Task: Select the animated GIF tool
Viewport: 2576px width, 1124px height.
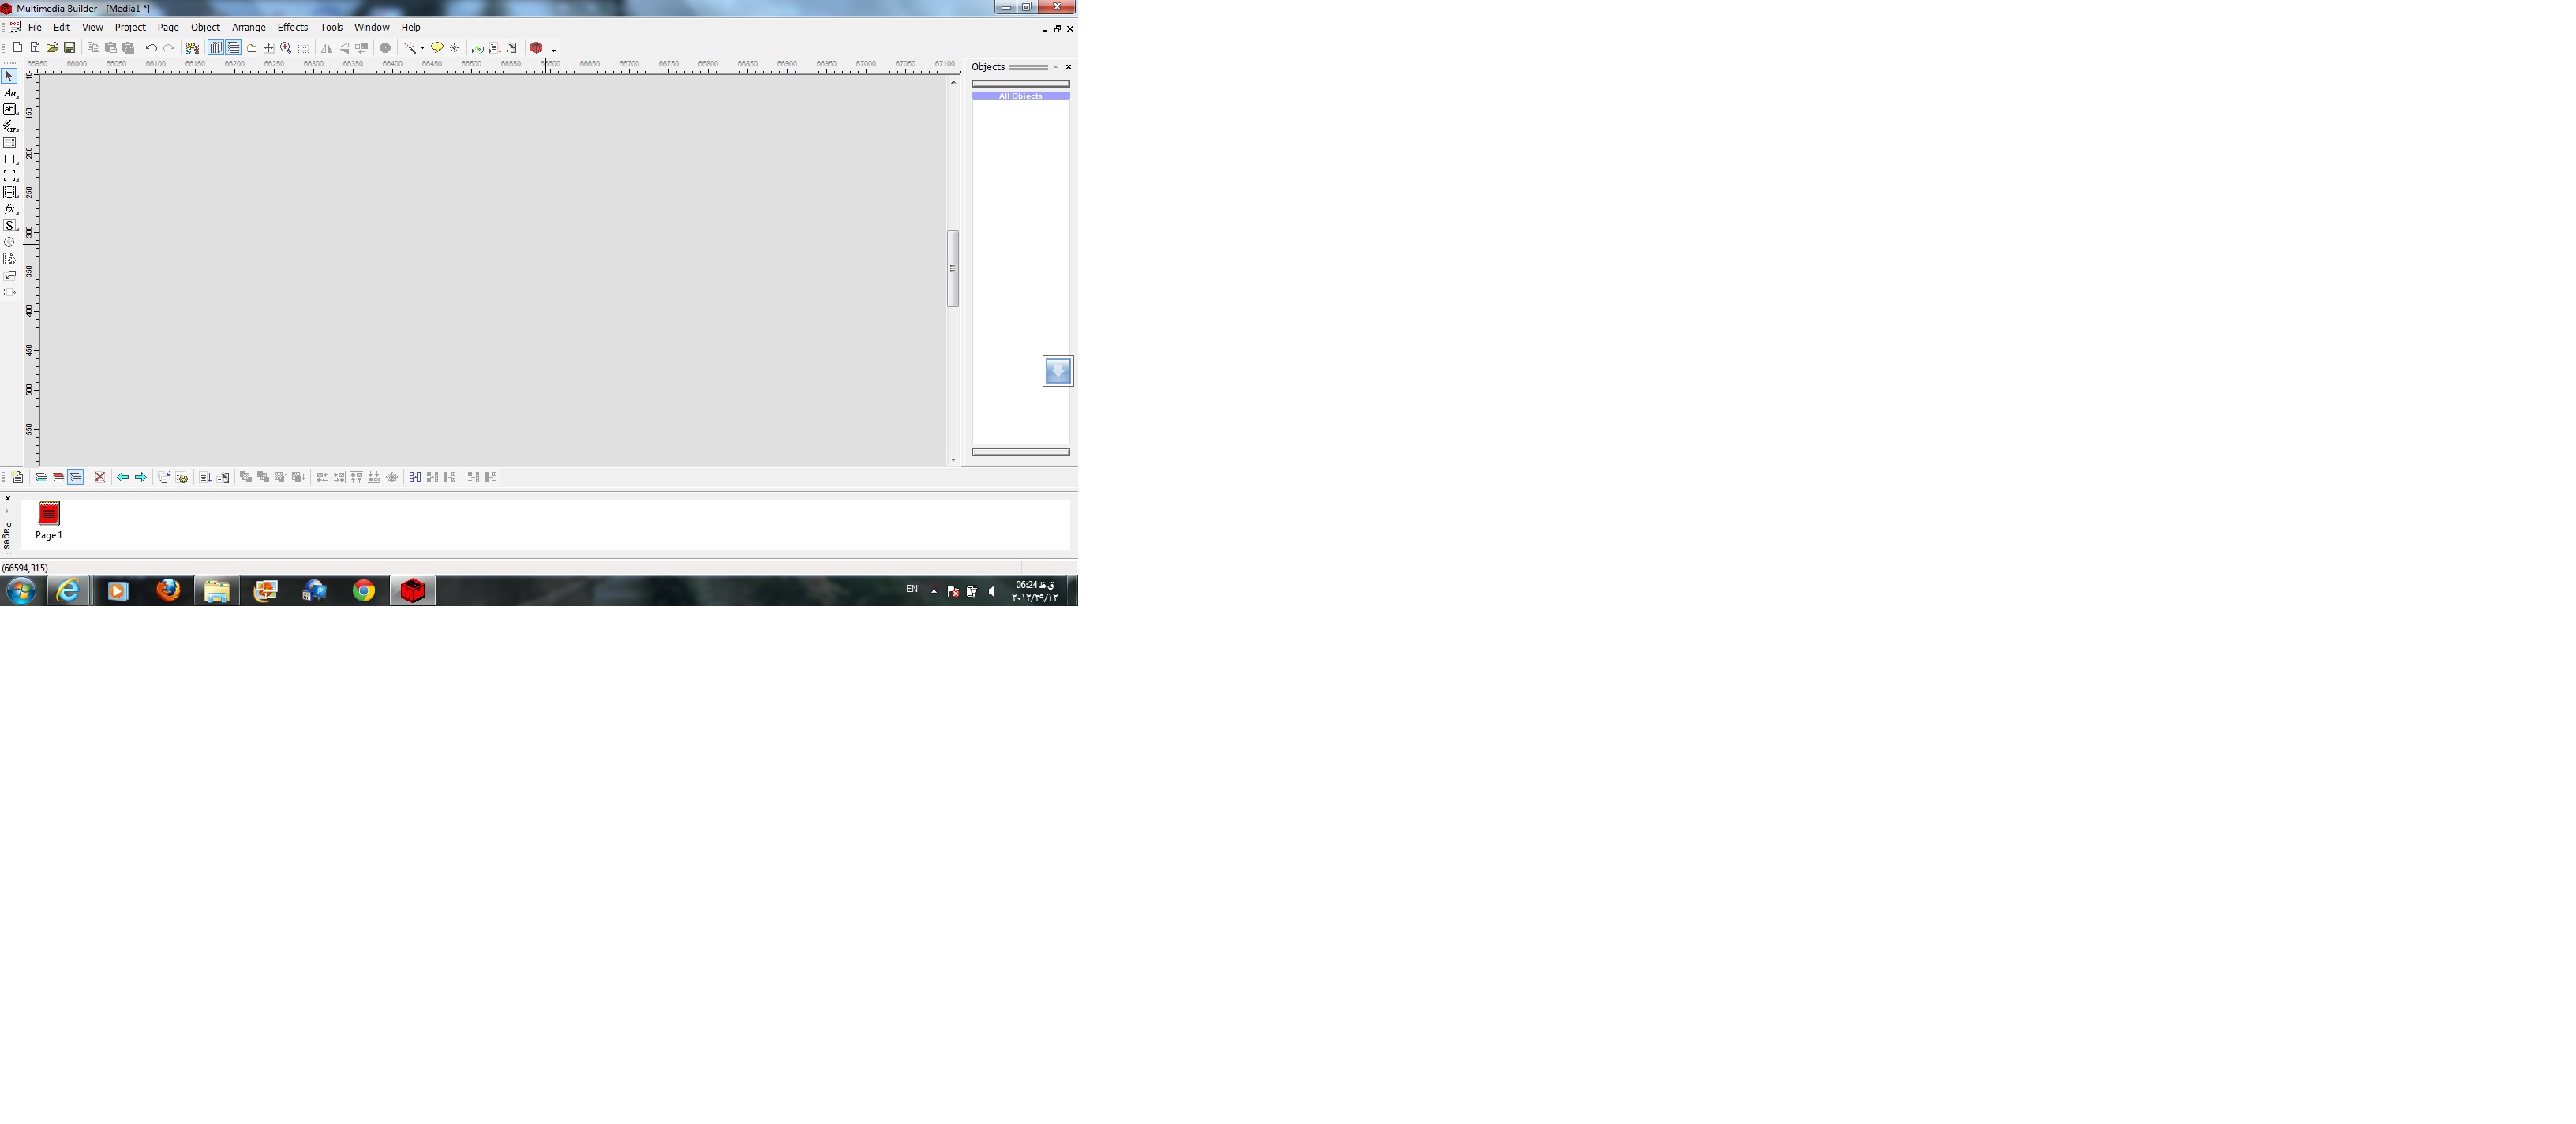Action: (10, 126)
